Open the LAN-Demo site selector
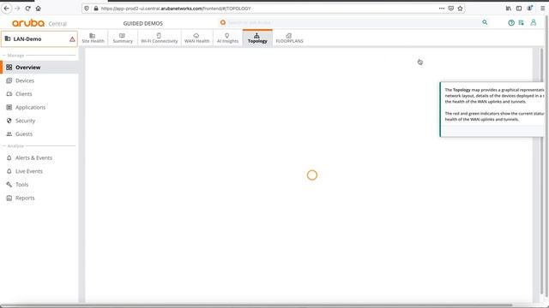This screenshot has height=308, width=549. 39,38
